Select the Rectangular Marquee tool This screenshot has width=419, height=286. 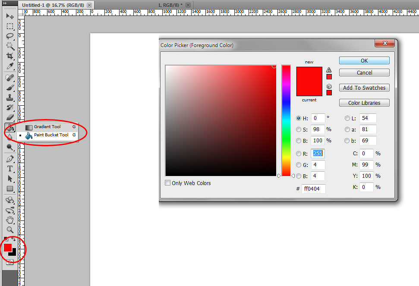tap(9, 26)
